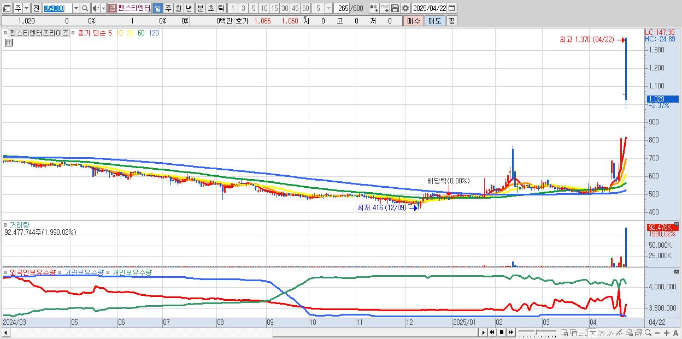The image size is (682, 339).
Task: Click the rewind button in replay controls
Action: pos(492,332)
